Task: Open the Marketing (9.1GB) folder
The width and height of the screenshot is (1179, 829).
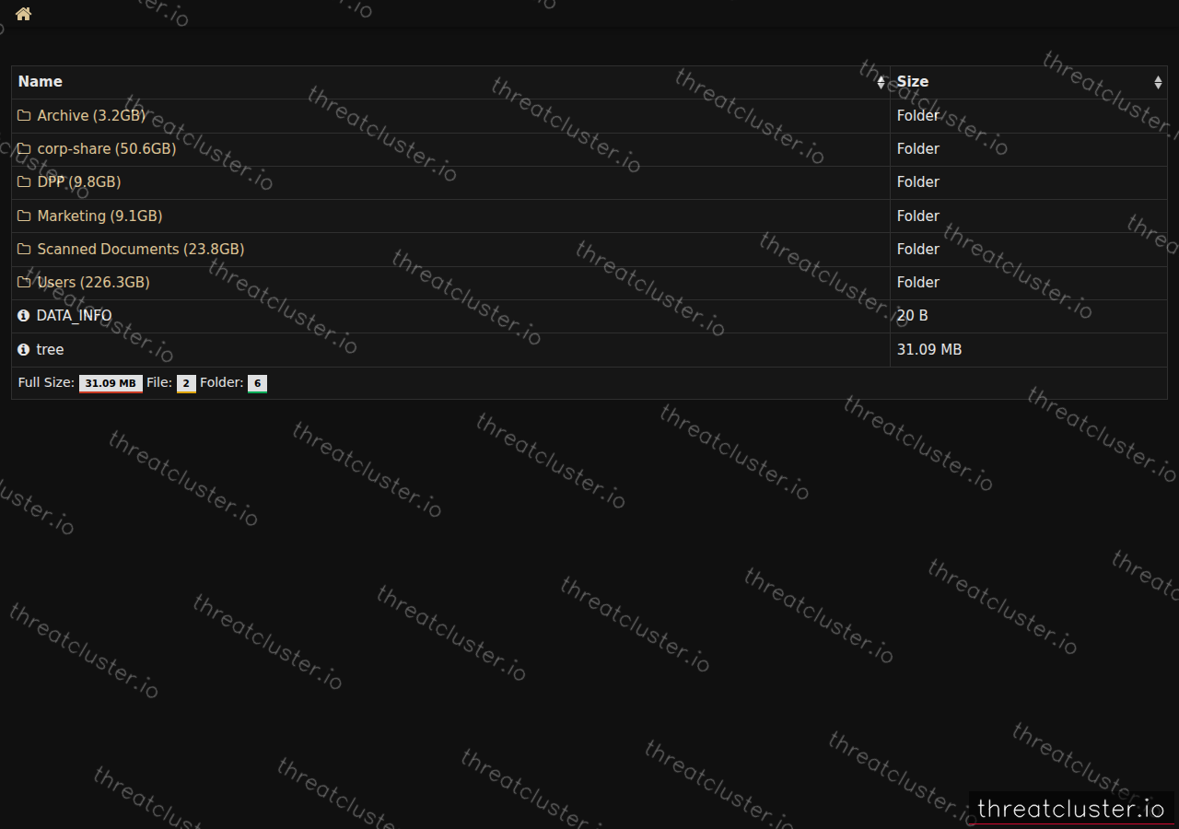Action: (x=99, y=216)
